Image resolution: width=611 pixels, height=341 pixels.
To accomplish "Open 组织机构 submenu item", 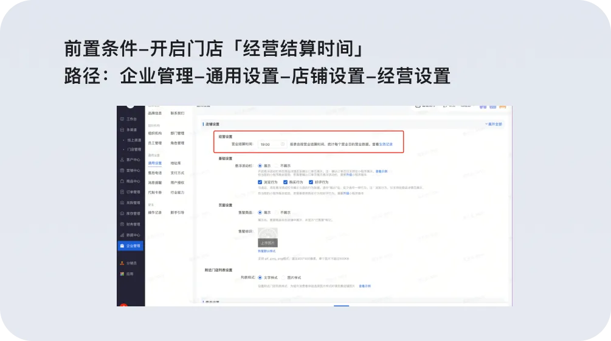I will pyautogui.click(x=154, y=133).
